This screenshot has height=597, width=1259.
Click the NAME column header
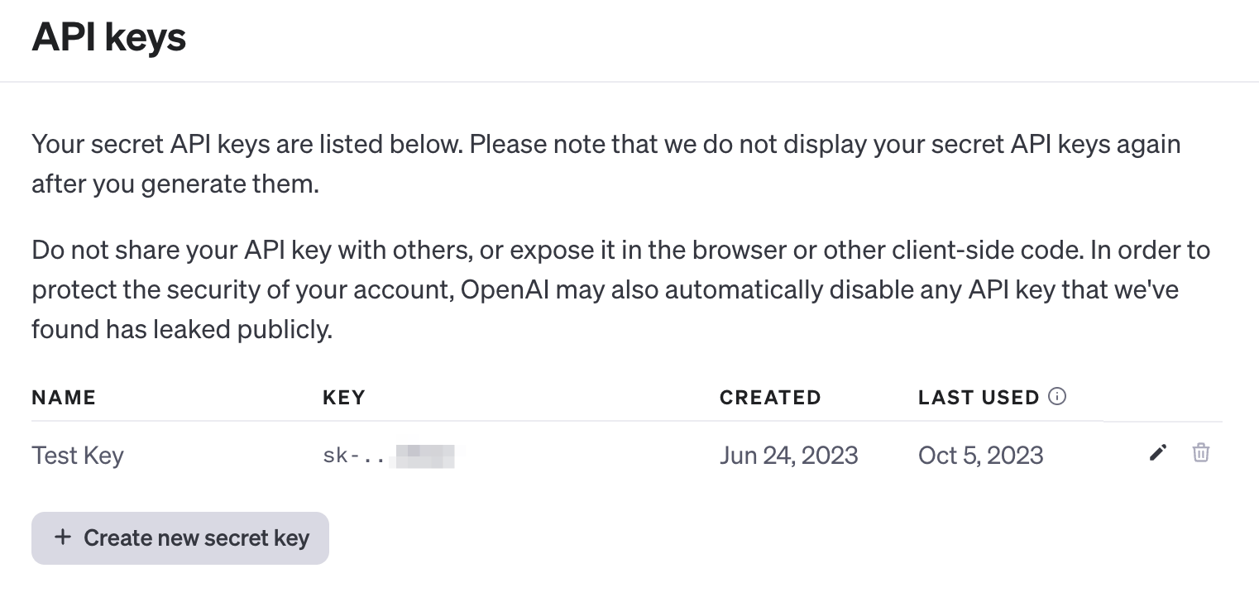click(x=64, y=398)
